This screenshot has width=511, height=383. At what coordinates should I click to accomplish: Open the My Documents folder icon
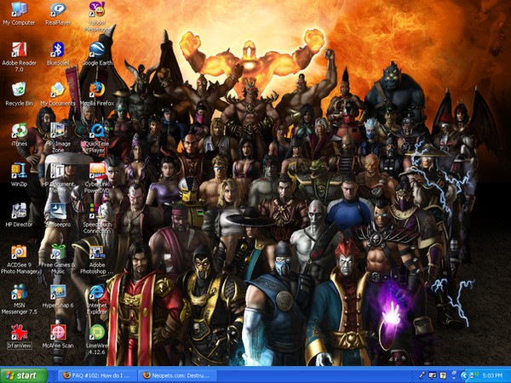click(x=58, y=94)
